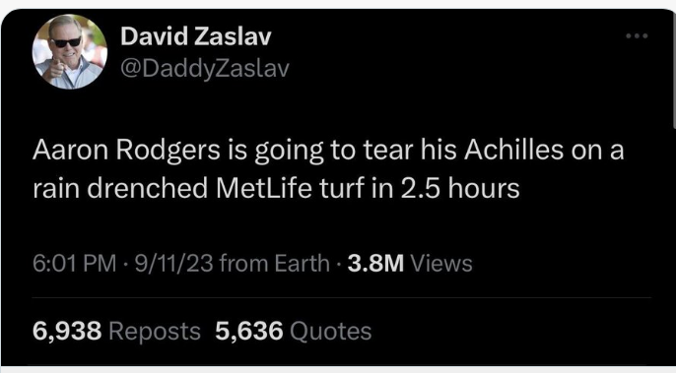This screenshot has height=373, width=676.
Task: Open the three-dot more options menu
Action: 637,36
